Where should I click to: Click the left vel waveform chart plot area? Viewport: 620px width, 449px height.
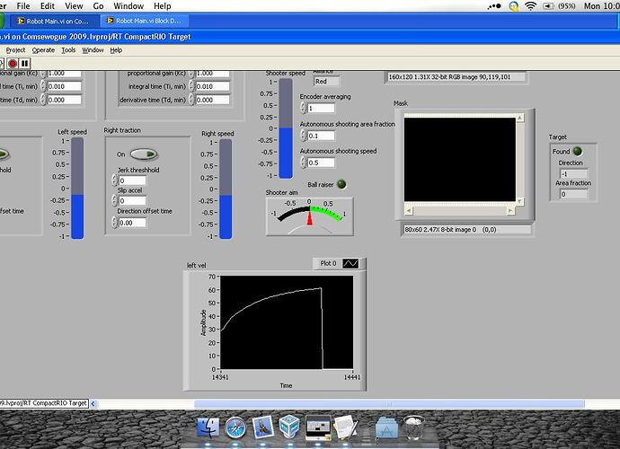click(x=287, y=322)
